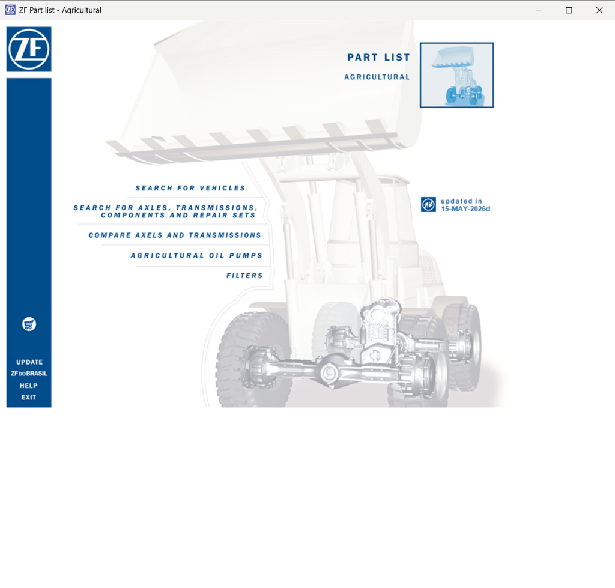Click the AGRICULTURAL subtitle text
The width and height of the screenshot is (615, 588).
click(377, 77)
